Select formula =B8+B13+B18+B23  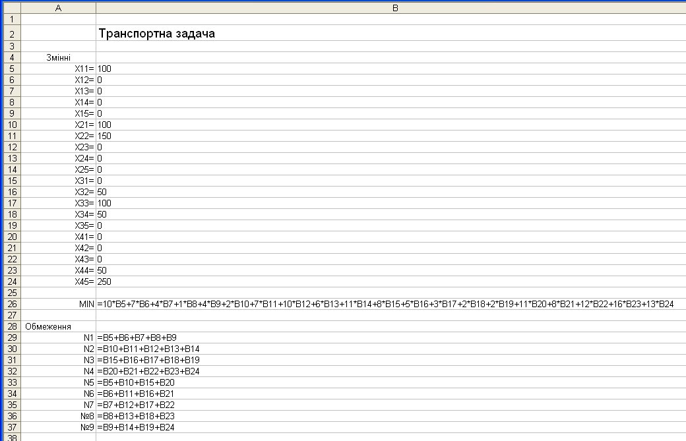pyautogui.click(x=390, y=416)
